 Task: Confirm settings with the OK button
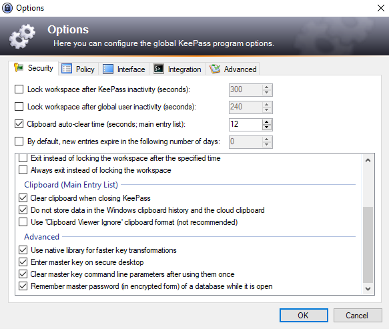click(x=304, y=316)
